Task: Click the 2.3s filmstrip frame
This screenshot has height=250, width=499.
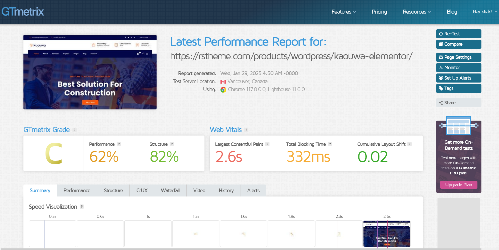Action: (x=339, y=234)
